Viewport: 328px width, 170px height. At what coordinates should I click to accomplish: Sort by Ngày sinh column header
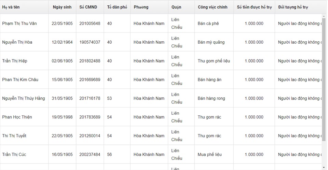[x=62, y=7]
